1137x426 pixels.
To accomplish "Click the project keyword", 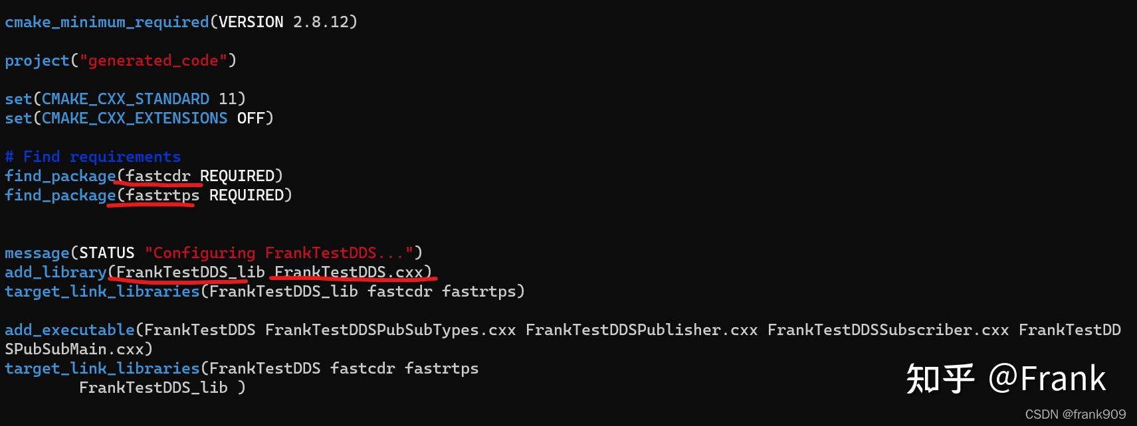I will (37, 60).
